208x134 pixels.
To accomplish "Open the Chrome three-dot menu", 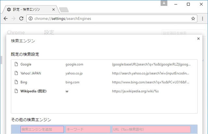I will pyautogui.click(x=202, y=18).
